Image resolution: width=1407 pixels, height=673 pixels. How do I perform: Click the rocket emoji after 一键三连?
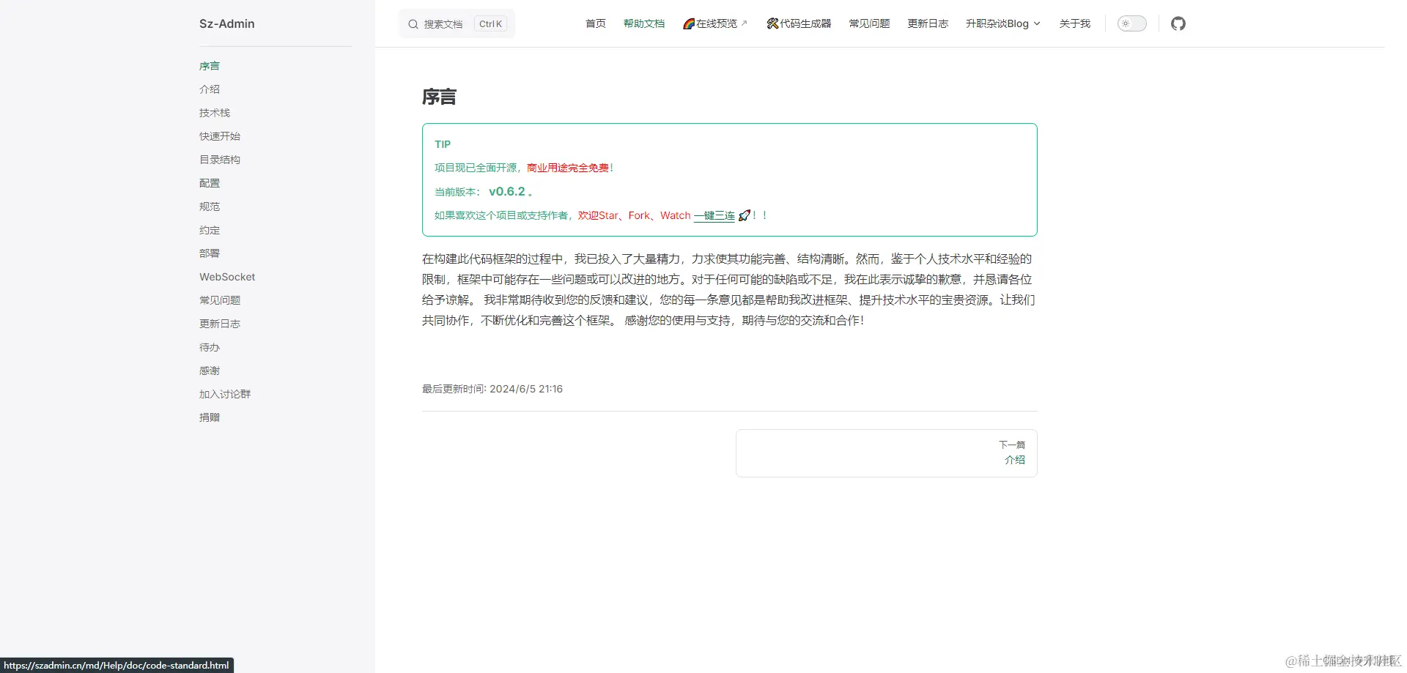coord(745,215)
